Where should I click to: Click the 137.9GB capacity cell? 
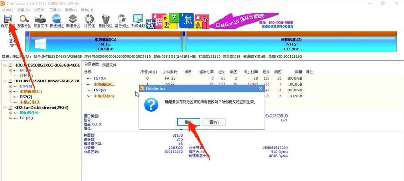[x=295, y=96]
